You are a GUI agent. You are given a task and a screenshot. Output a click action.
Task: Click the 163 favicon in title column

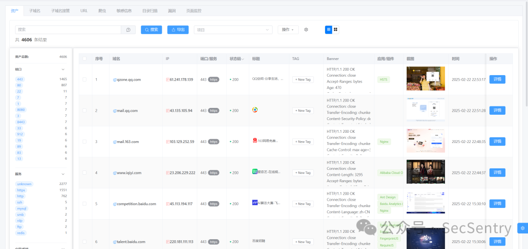pos(255,140)
